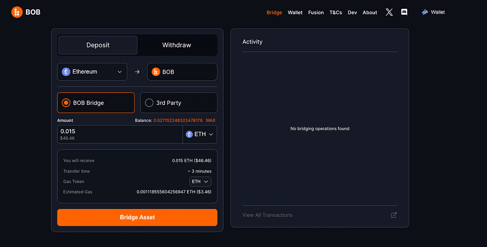
Task: Click the BOB destination chain field
Action: (182, 72)
